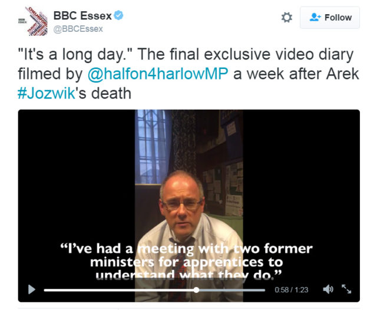Image resolution: width=377 pixels, height=310 pixels.
Task: Click the @BBCEssex handle
Action: [x=78, y=29]
